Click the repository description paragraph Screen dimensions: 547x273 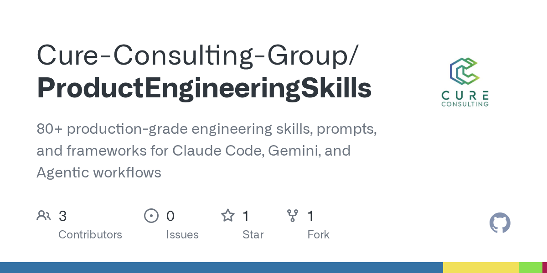tap(206, 151)
